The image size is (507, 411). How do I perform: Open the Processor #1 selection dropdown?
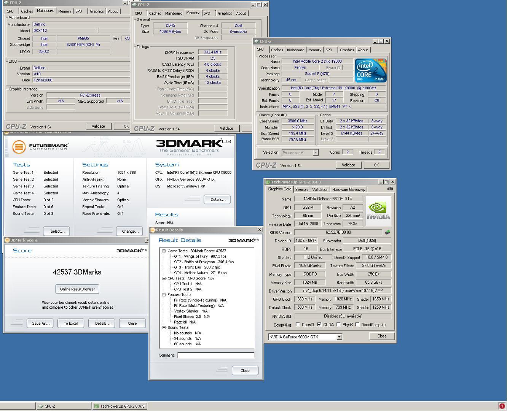tap(315, 152)
